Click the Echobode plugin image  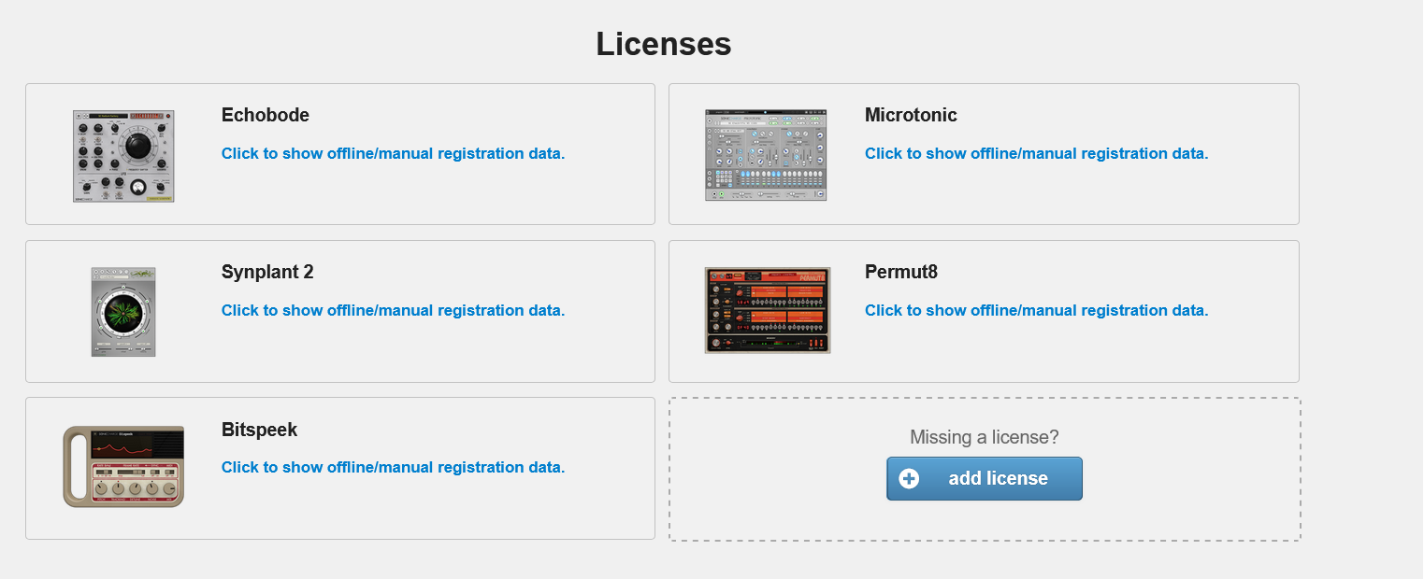click(123, 156)
